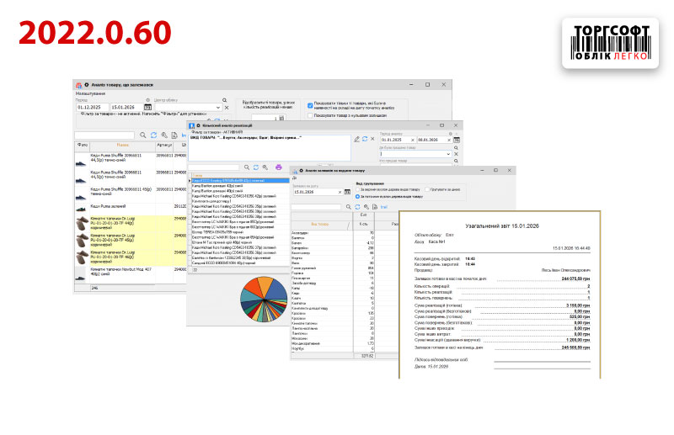The image size is (674, 435).
Task: Click the purple print icon in Кількісний аналіз реалізацій
Action: tap(279, 168)
